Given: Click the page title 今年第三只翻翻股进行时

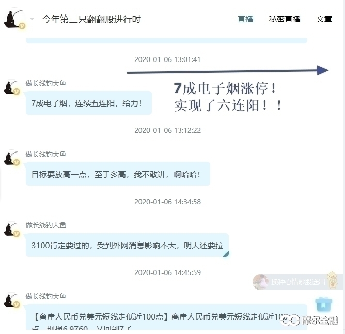Looking at the screenshot, I should [x=91, y=19].
